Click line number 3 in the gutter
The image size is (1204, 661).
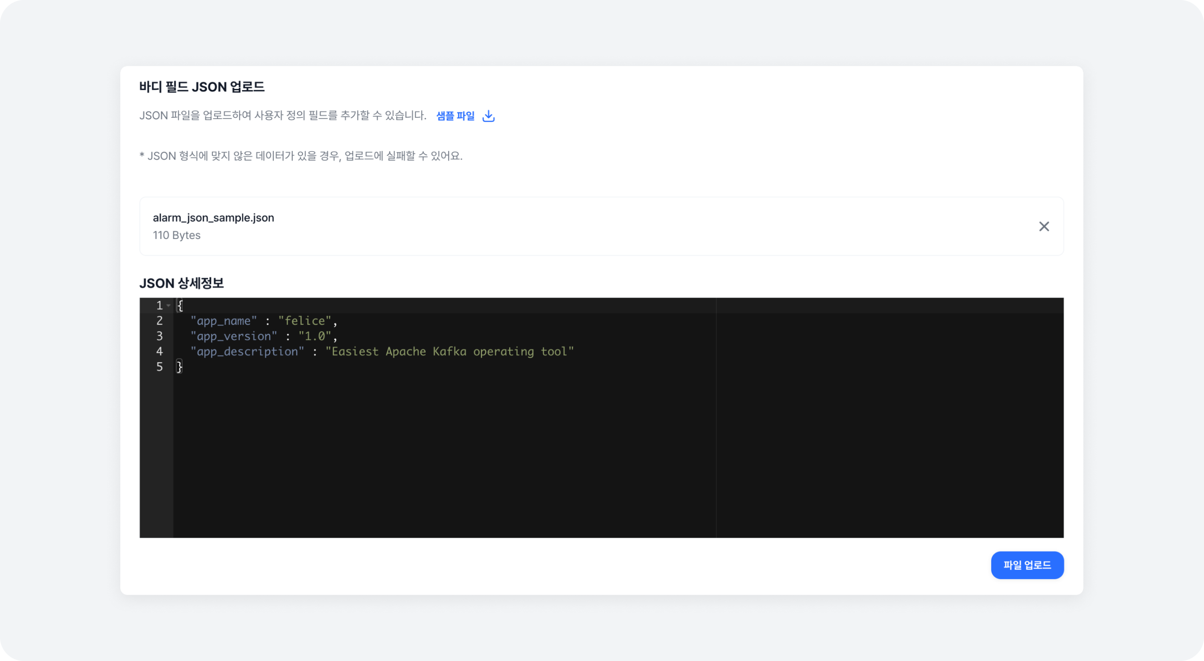point(160,336)
